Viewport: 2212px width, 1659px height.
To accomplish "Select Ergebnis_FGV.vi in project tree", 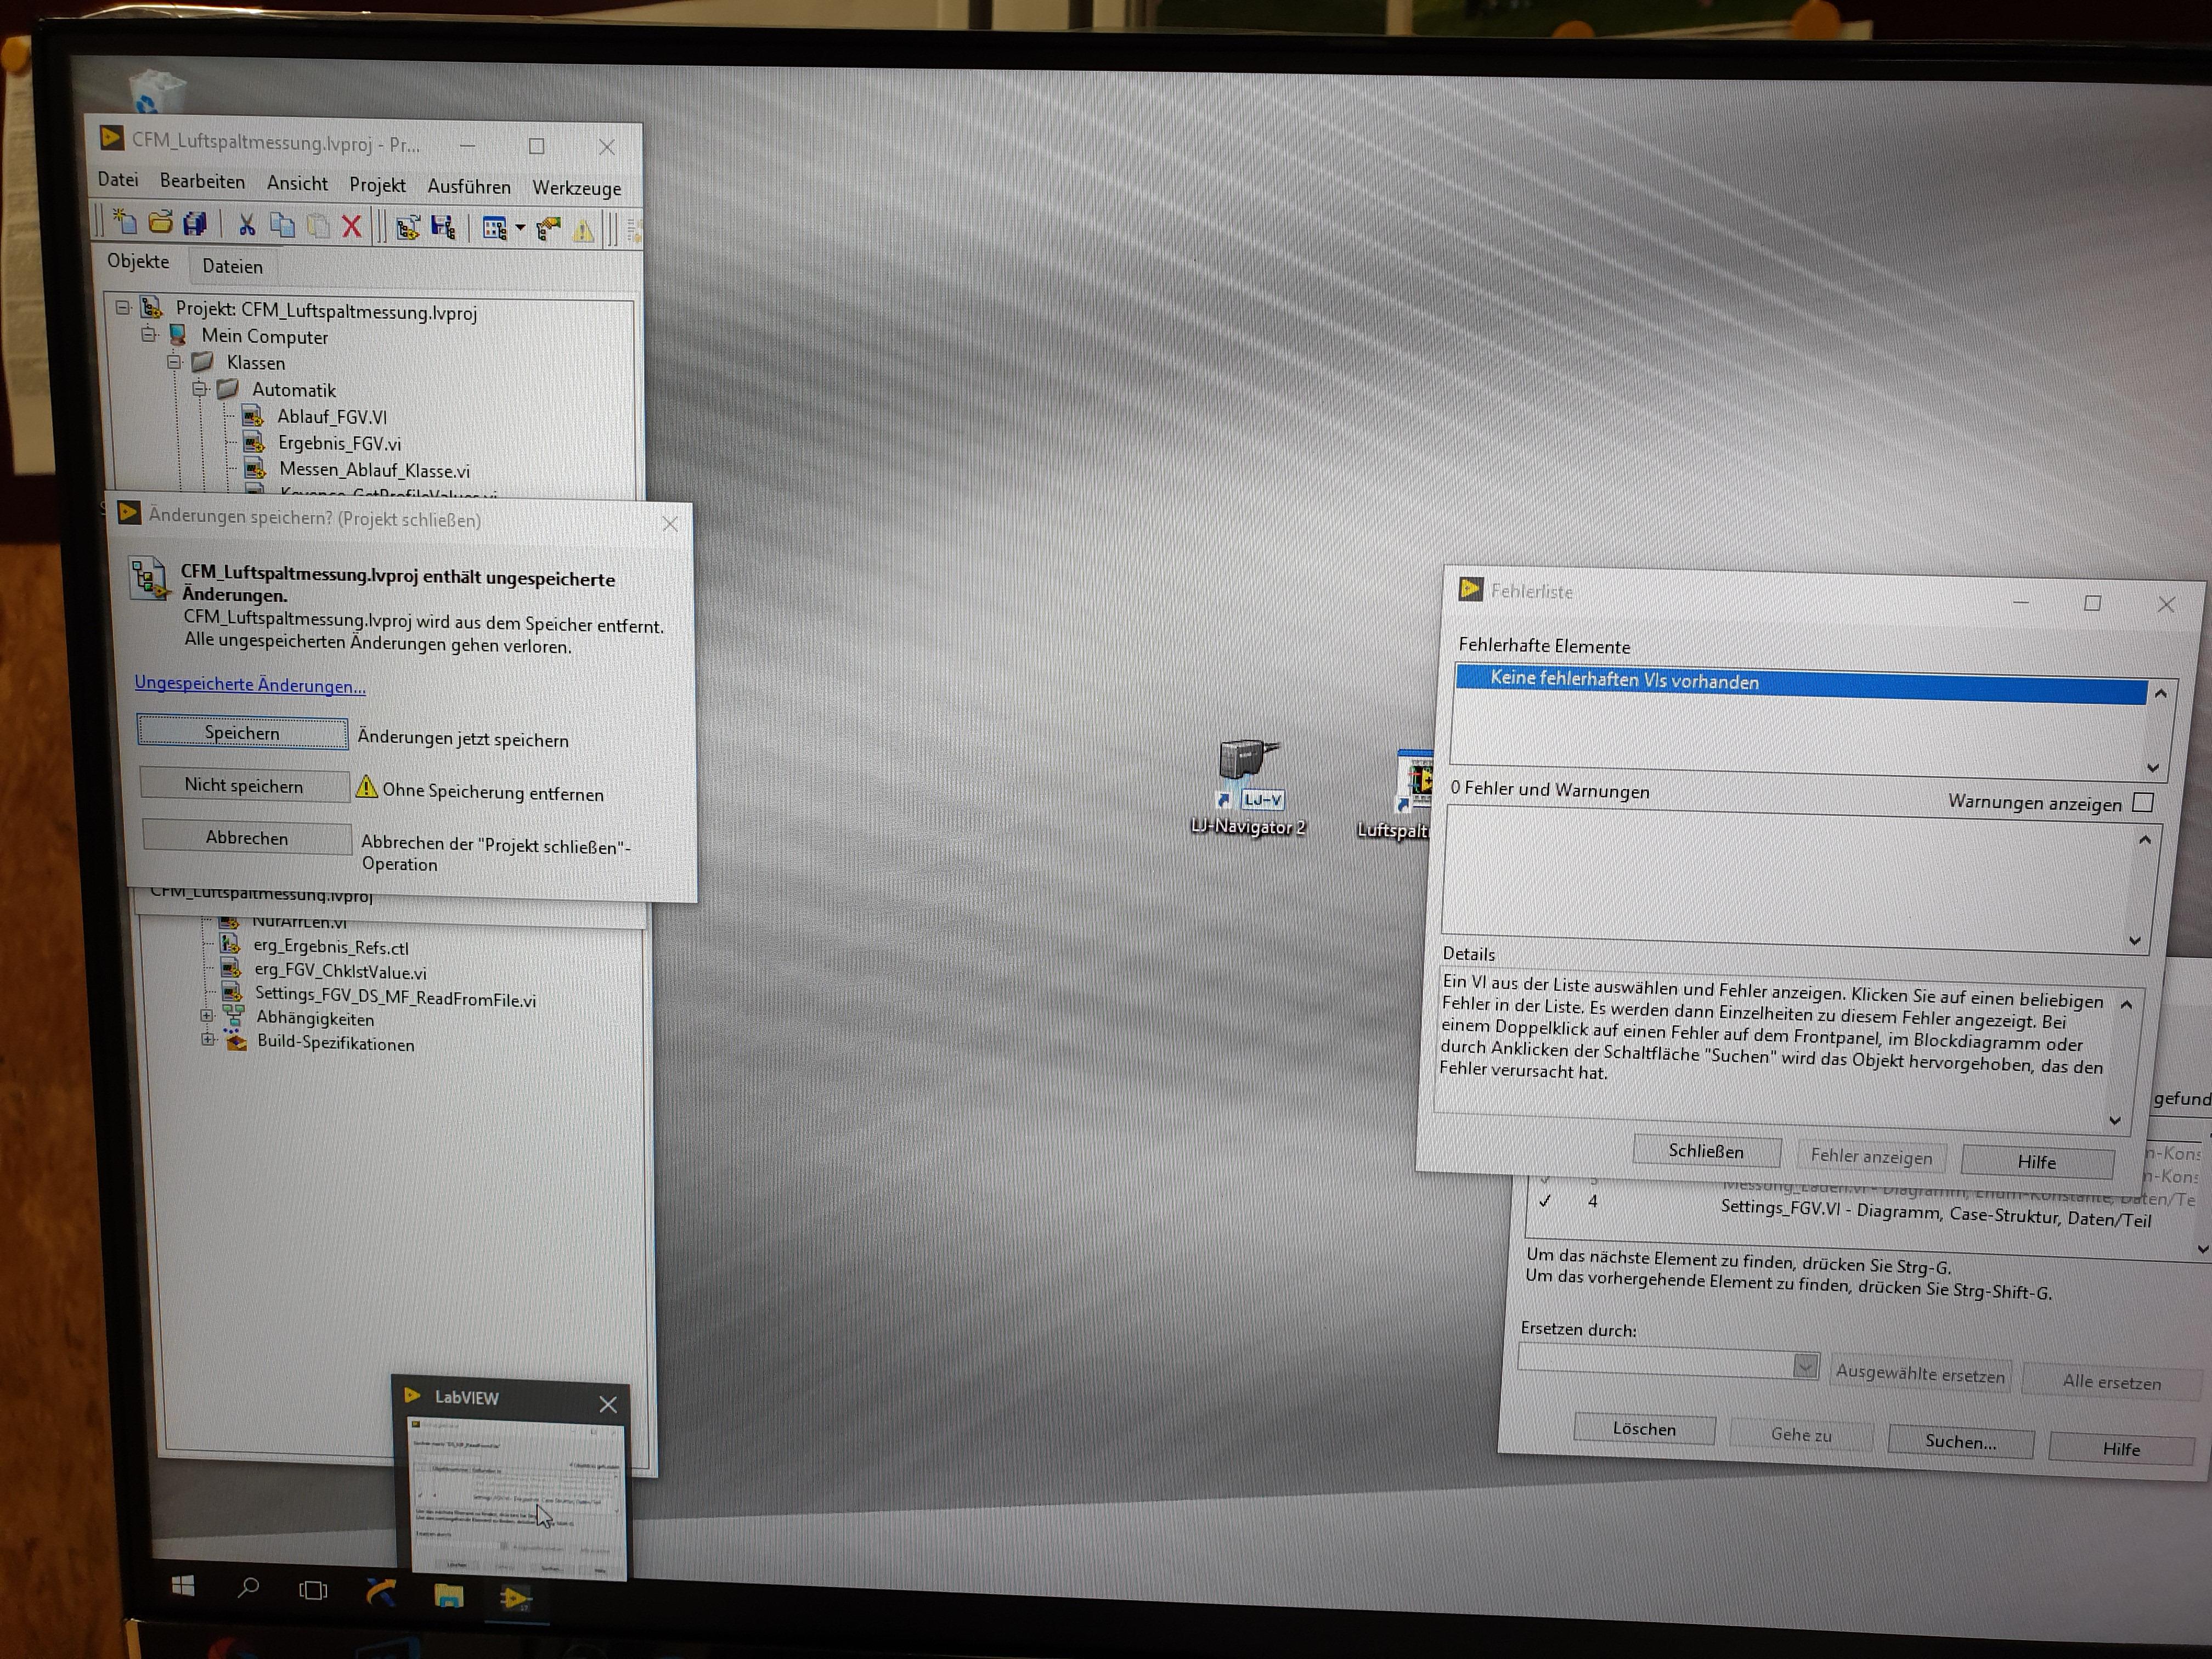I will tap(339, 443).
